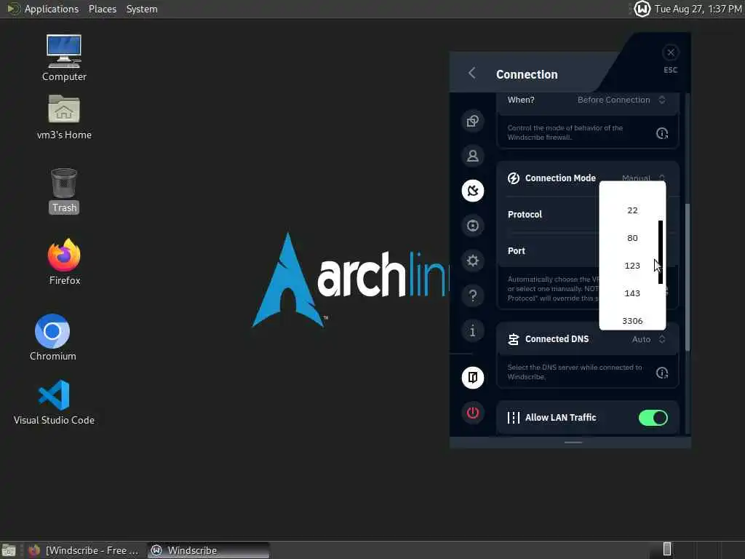Go back with the left chevron

(471, 74)
